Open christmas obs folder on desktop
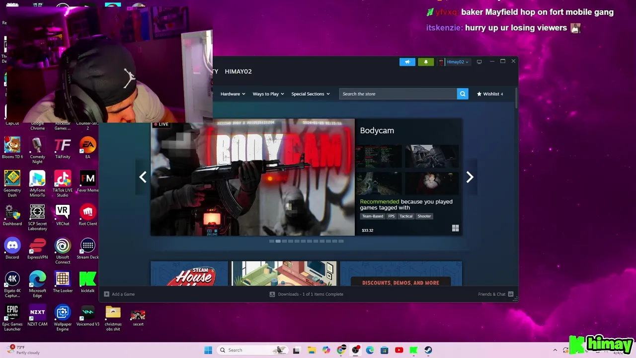 [x=113, y=318]
